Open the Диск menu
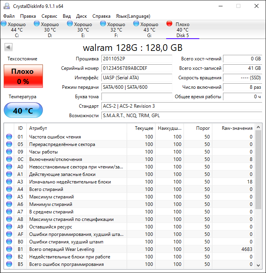 pyautogui.click(x=82, y=16)
